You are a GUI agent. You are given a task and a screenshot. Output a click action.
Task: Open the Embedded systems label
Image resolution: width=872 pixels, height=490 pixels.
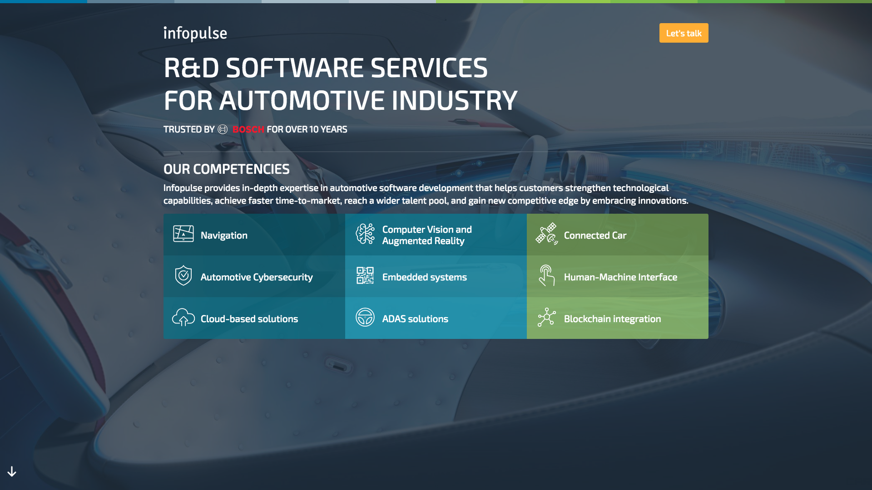[x=425, y=277]
